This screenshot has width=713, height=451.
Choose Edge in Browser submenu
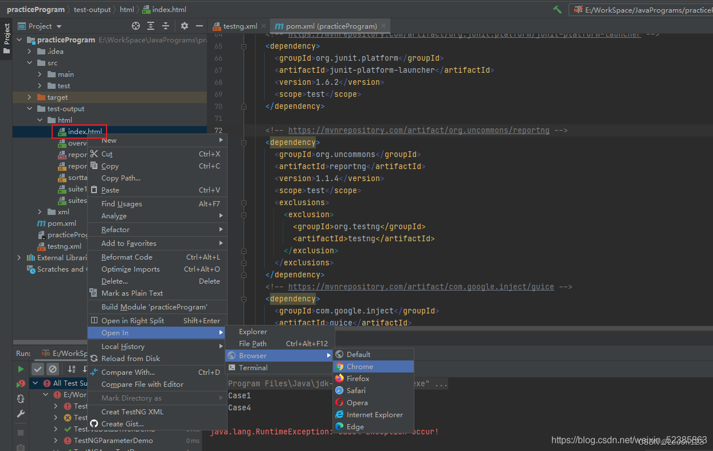(373, 427)
